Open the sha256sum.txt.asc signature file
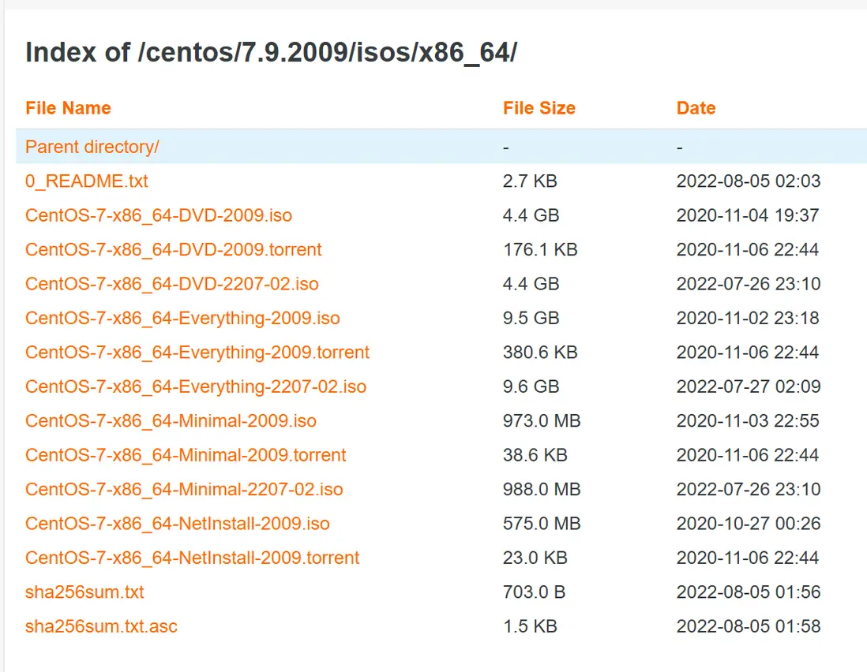The height and width of the screenshot is (672, 867). point(101,627)
